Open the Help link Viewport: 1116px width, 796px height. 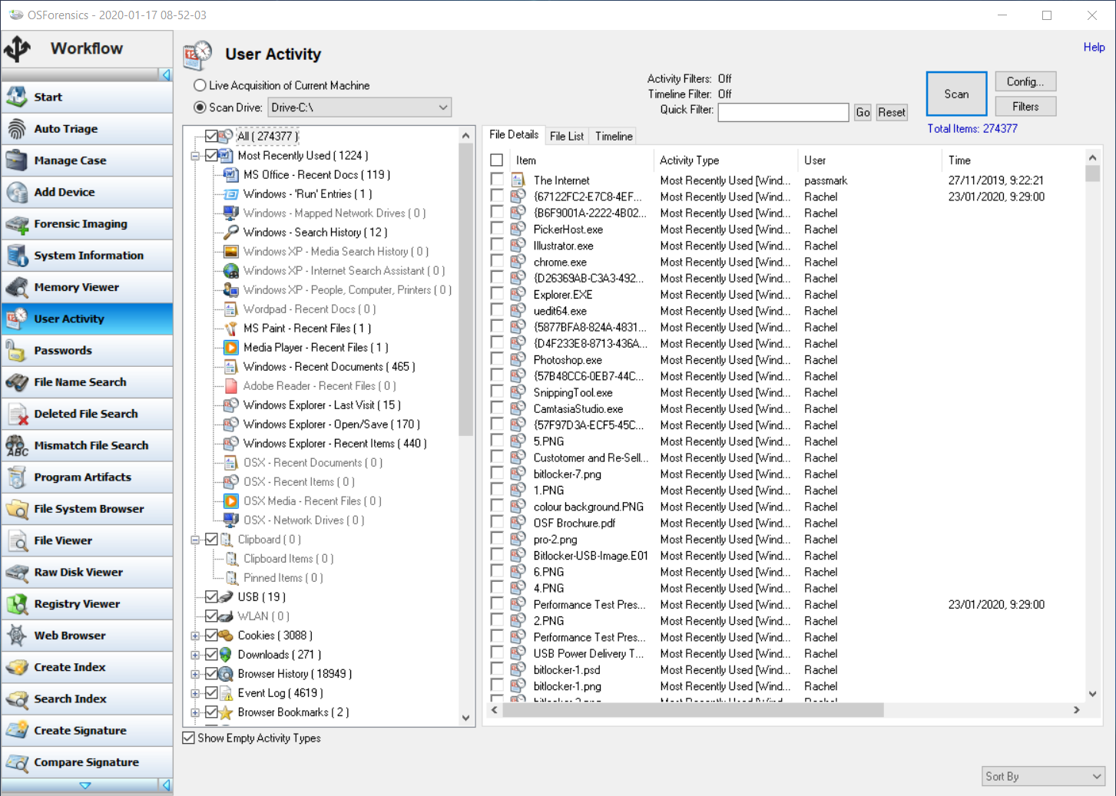(1094, 48)
